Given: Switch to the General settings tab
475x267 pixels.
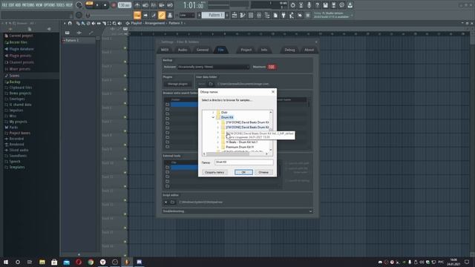Looking at the screenshot, I should pos(203,50).
